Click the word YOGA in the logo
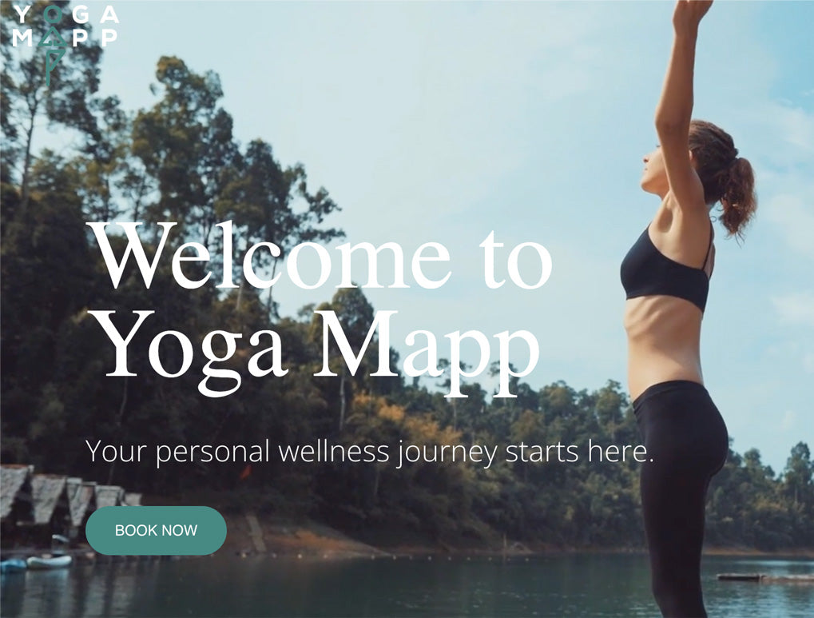 tap(66, 14)
